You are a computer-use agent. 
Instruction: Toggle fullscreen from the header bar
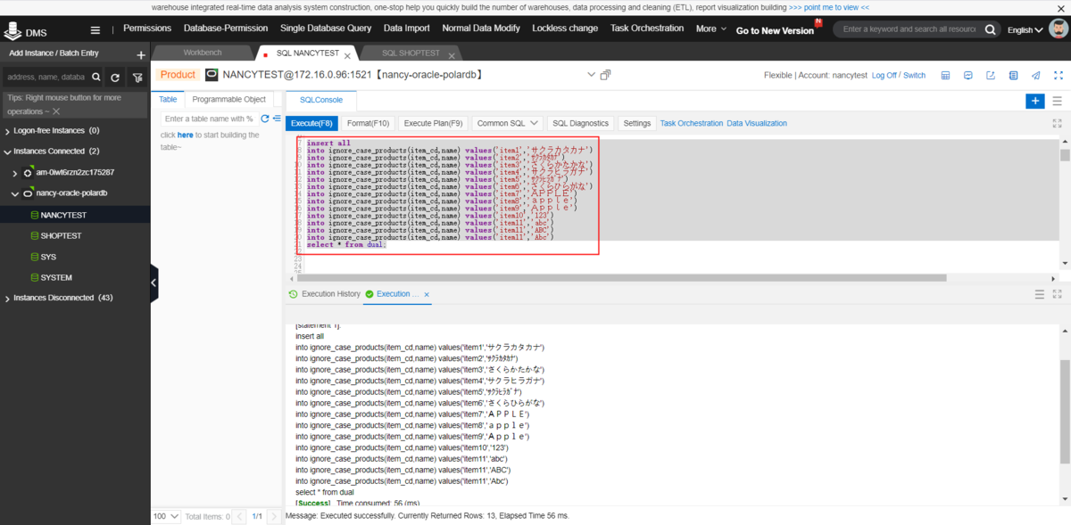(1058, 75)
